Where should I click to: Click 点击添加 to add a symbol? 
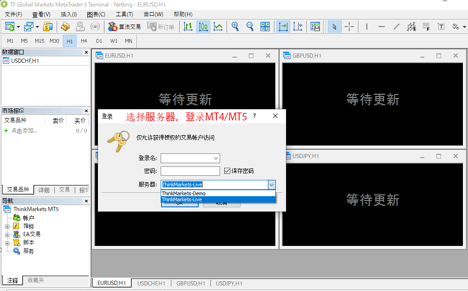click(x=25, y=131)
